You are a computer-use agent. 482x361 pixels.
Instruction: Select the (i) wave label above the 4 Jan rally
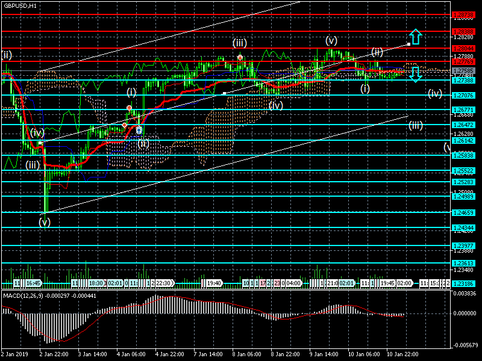click(131, 92)
